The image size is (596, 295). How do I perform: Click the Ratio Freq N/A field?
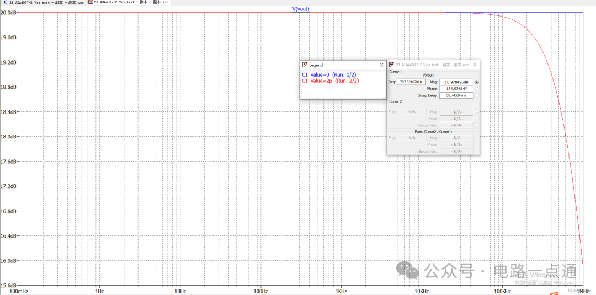[412, 138]
